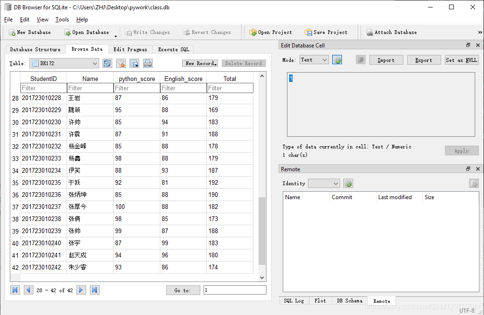The width and height of the screenshot is (484, 315).
Task: Click the table vertical scrollbar thumb
Action: click(x=262, y=231)
